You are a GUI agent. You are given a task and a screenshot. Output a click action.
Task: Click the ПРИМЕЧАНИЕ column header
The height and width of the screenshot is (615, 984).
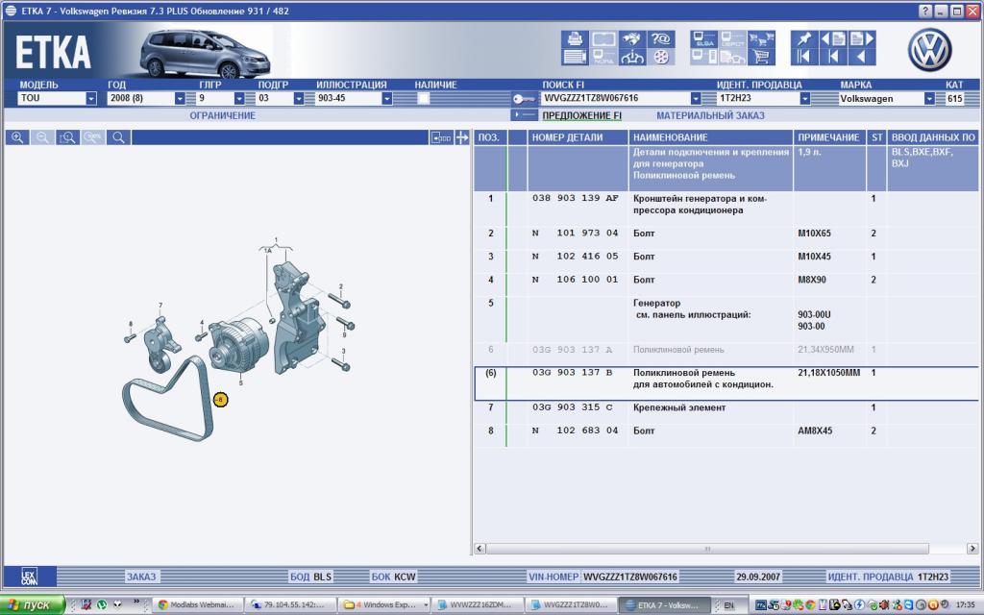click(829, 137)
